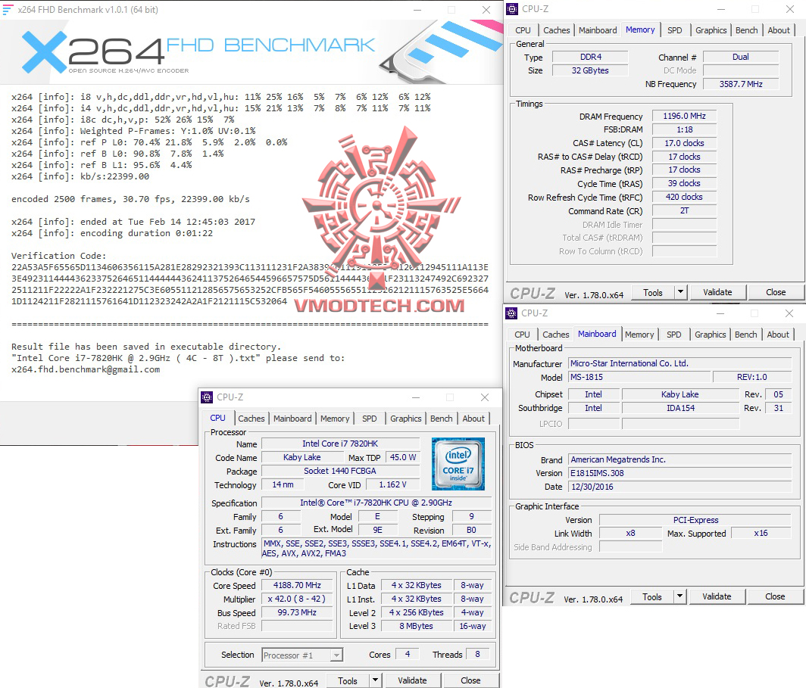Open Bench tab in Mainboard CPU-Z window
The width and height of the screenshot is (806, 688).
(746, 335)
